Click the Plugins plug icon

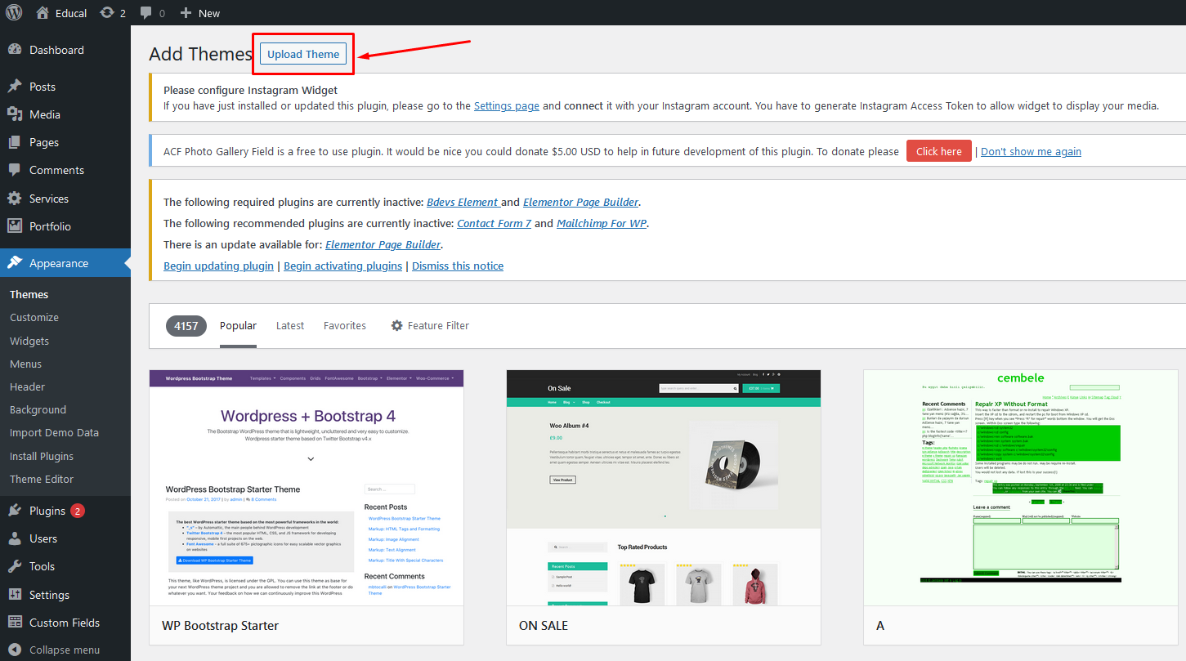coord(15,511)
